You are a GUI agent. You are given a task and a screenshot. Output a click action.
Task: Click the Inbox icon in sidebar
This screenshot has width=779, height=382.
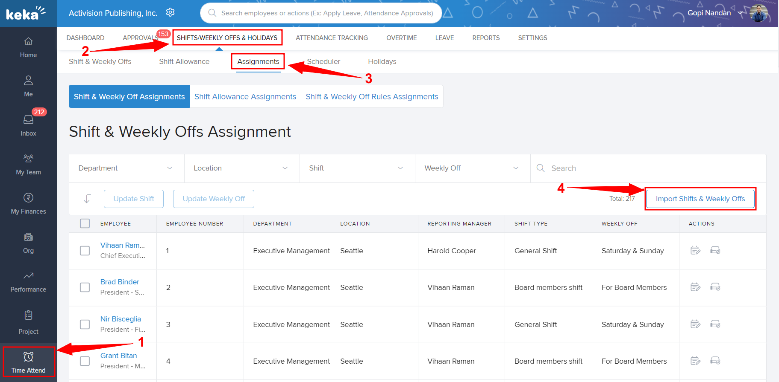pyautogui.click(x=28, y=120)
